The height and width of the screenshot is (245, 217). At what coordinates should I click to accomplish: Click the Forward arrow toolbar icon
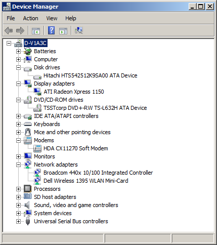pyautogui.click(x=20, y=31)
